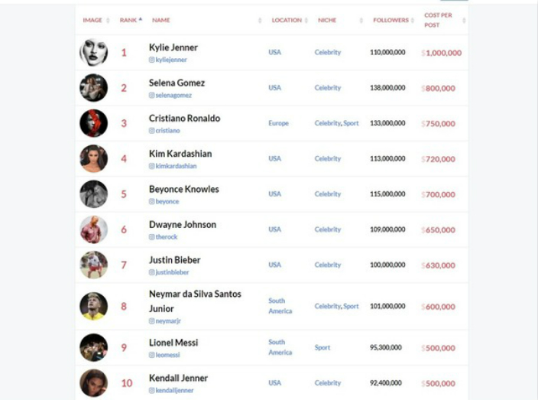Click Celebrity niche in Justin Bieber row
538x400 pixels.
click(328, 265)
